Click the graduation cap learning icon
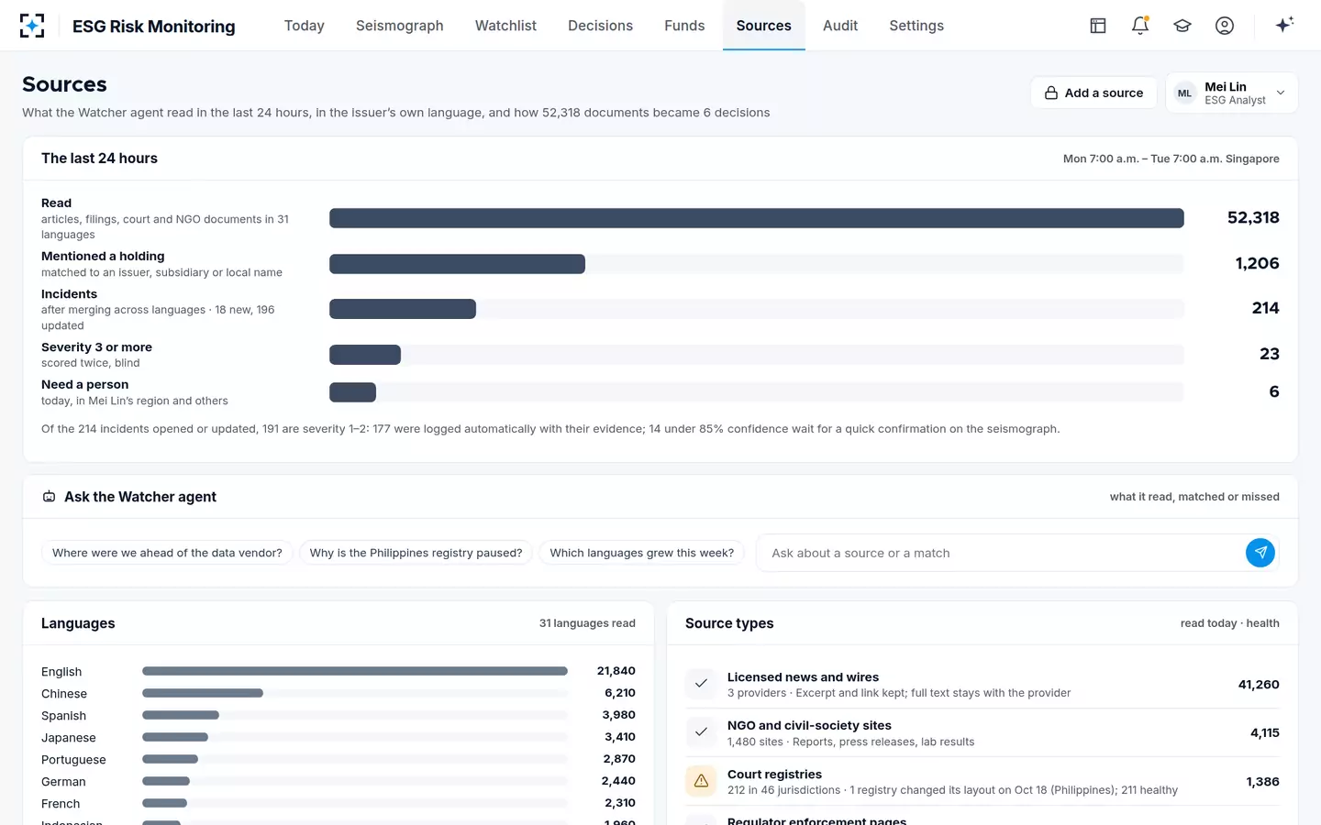This screenshot has height=825, width=1321. (1182, 26)
